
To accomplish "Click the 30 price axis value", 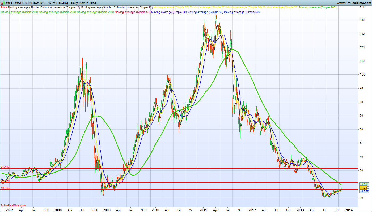I will (362, 170).
